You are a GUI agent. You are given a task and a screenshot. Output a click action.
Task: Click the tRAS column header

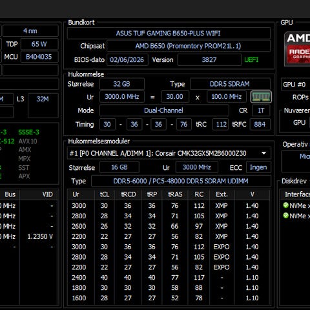point(175,194)
